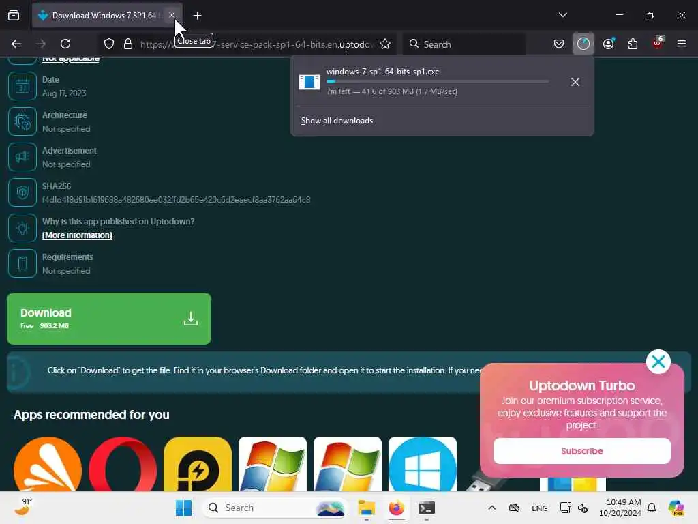The width and height of the screenshot is (698, 524).
Task: Show all downloads
Action: click(337, 121)
